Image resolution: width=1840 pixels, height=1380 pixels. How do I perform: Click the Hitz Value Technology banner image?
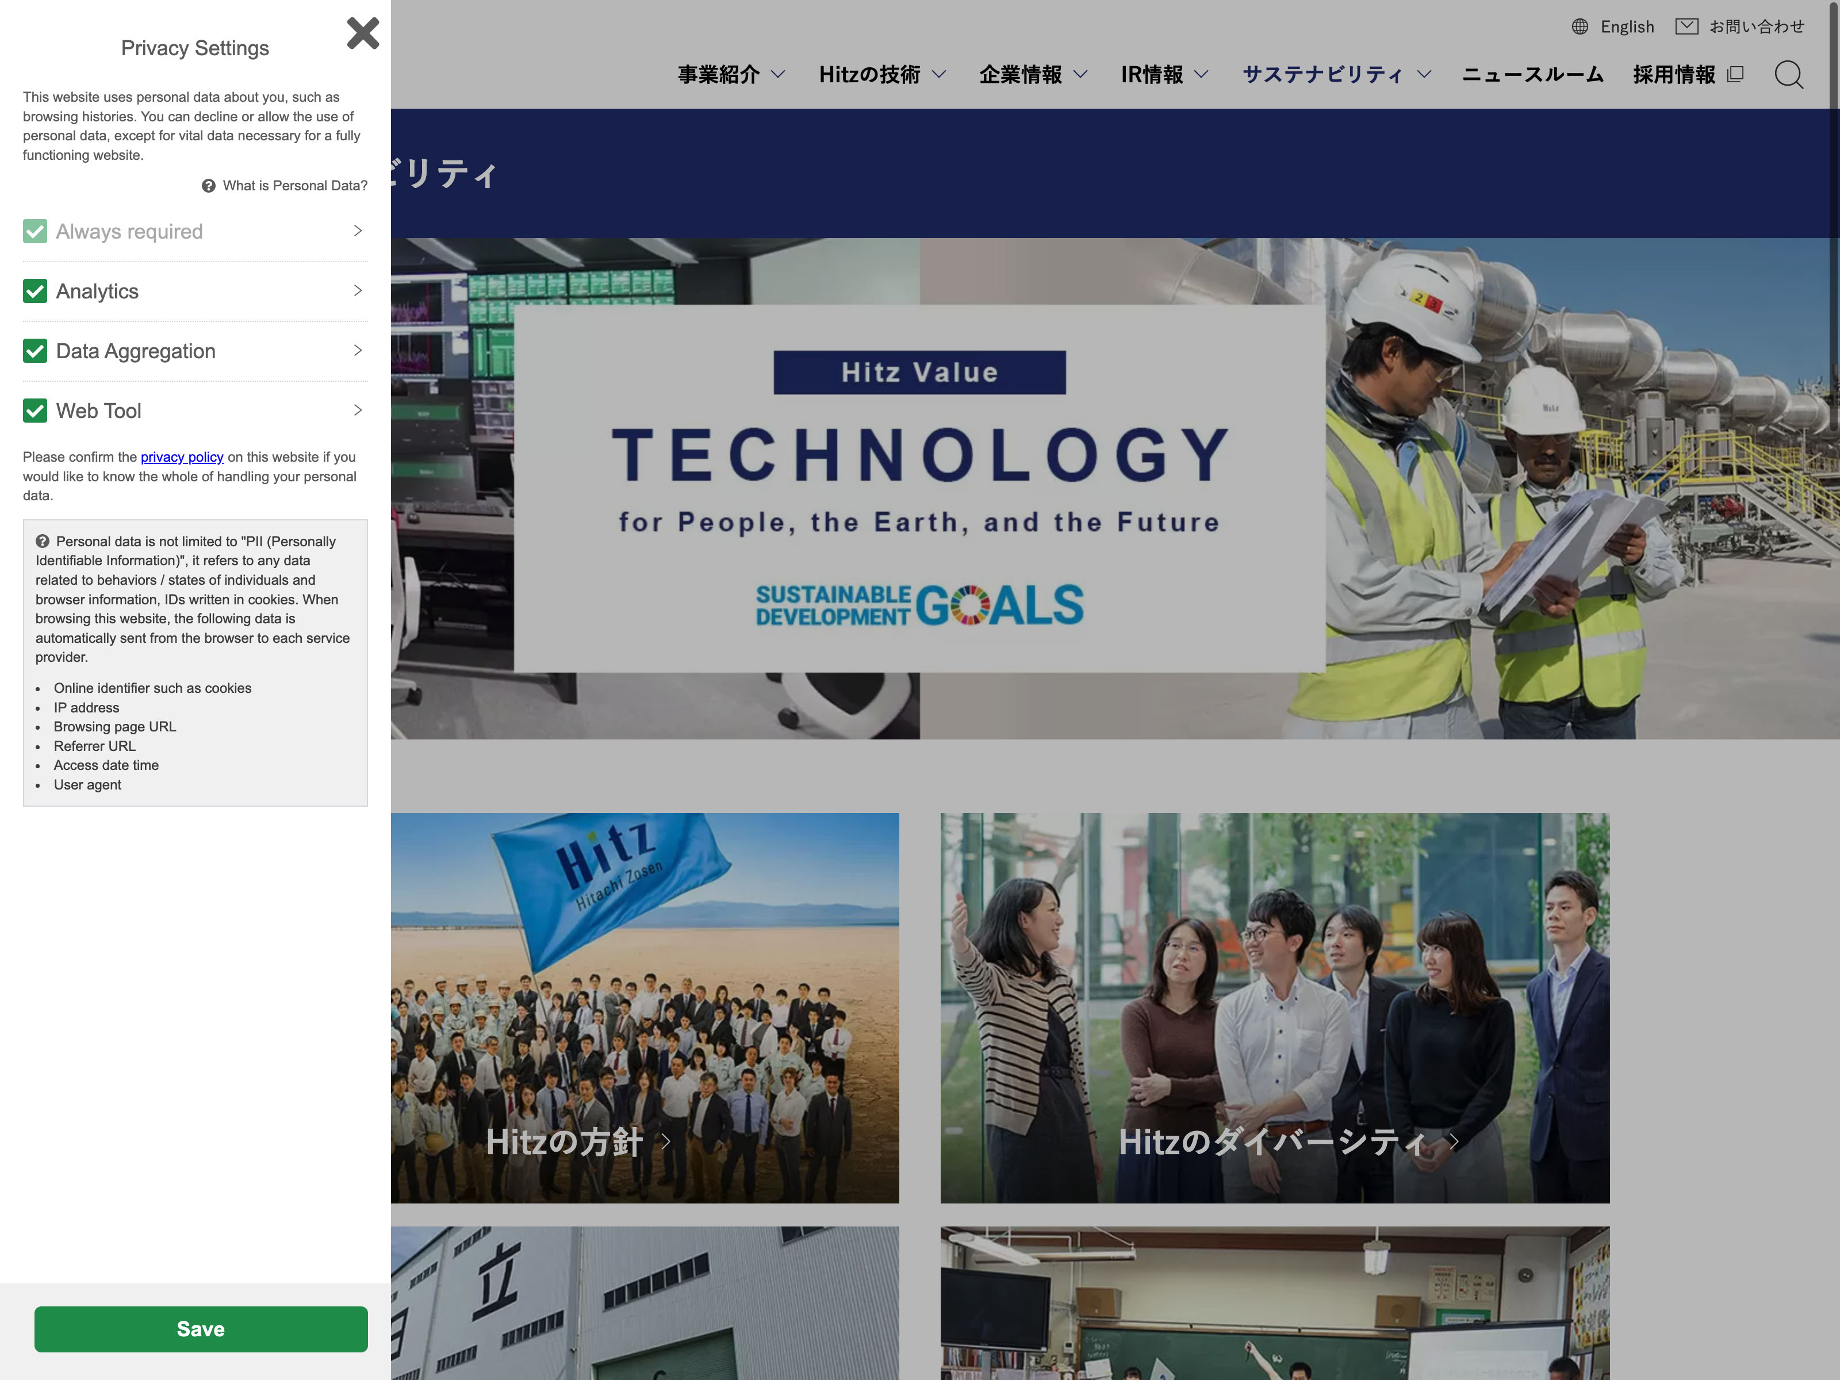(x=918, y=488)
